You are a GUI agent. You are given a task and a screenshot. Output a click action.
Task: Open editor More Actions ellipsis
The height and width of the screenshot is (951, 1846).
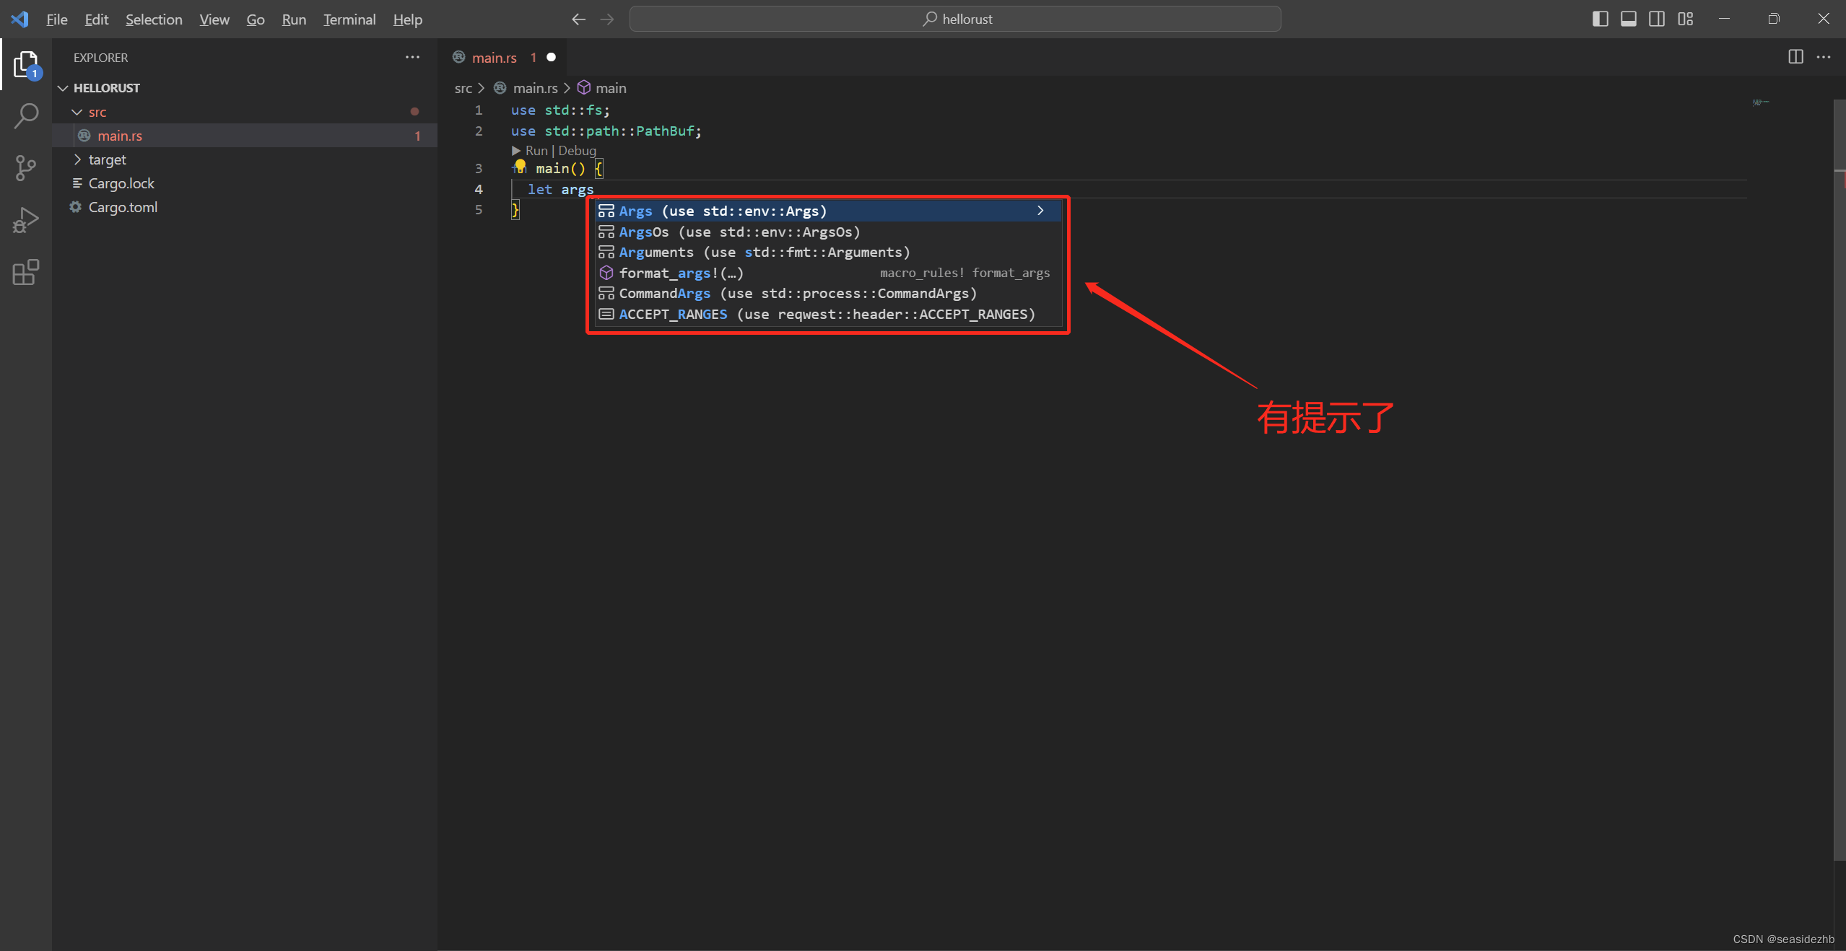click(1824, 57)
